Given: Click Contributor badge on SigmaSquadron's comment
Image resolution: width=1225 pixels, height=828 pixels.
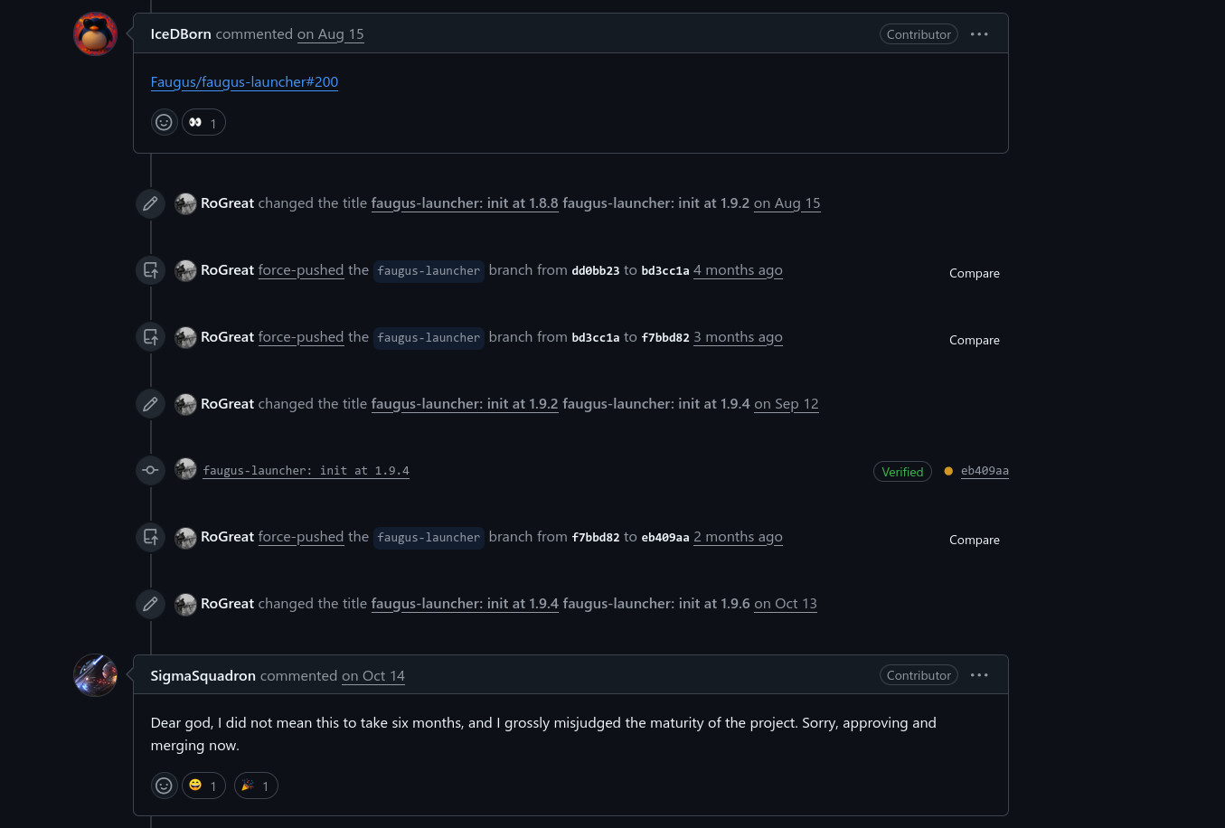Looking at the screenshot, I should 919,675.
